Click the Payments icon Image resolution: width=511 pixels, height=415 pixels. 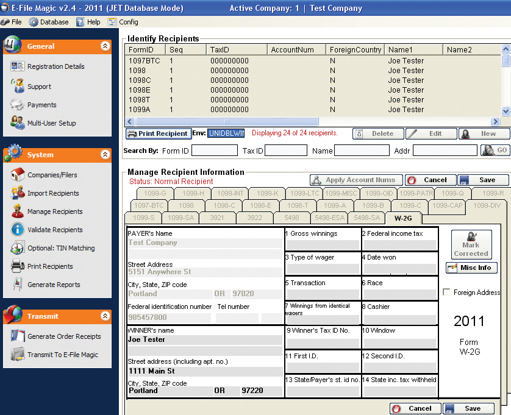click(17, 105)
